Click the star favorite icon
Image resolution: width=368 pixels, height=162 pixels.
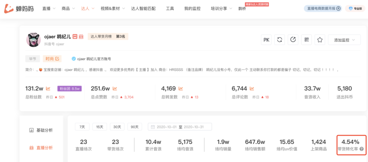point(320,40)
